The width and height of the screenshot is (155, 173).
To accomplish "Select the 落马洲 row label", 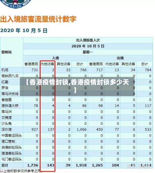I will tap(7, 112).
